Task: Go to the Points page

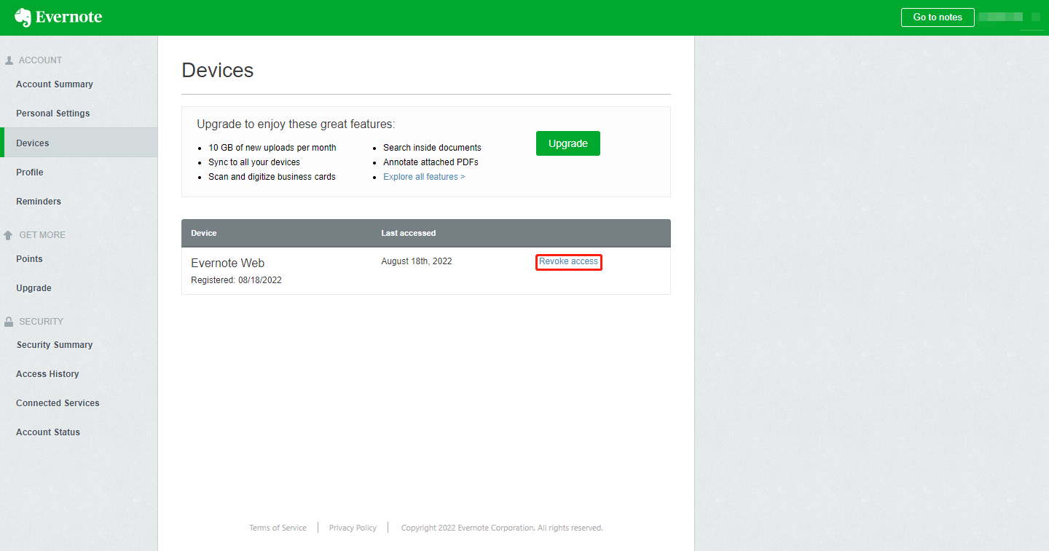Action: (x=29, y=259)
